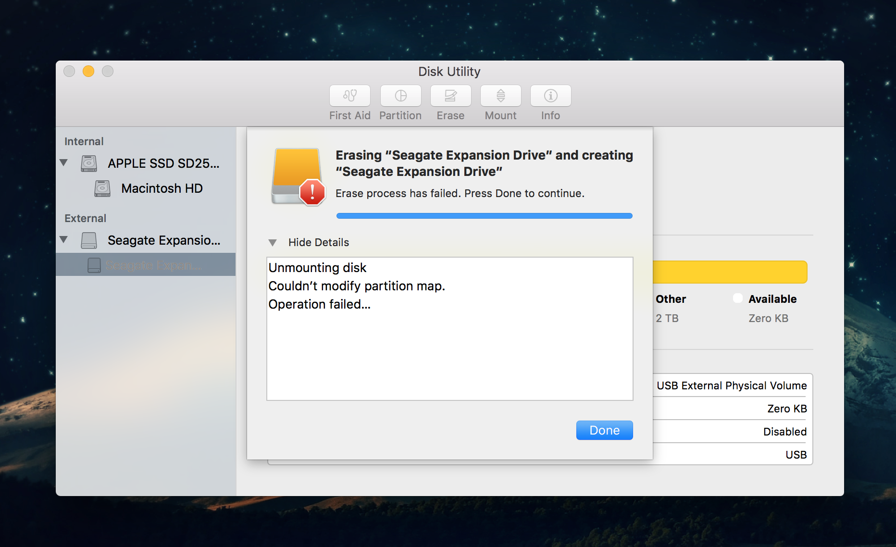Click the External section header
This screenshot has width=896, height=547.
click(86, 218)
